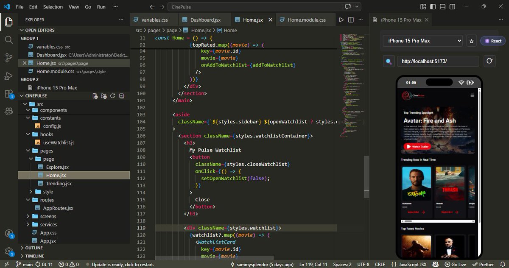Toggle the favorite star next to device dropdown
509x268 pixels.
tap(471, 41)
